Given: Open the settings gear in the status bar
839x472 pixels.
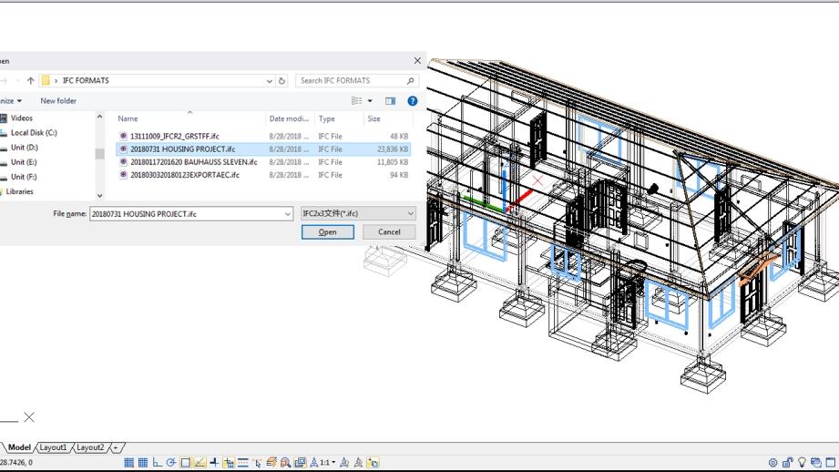Looking at the screenshot, I should 773,462.
